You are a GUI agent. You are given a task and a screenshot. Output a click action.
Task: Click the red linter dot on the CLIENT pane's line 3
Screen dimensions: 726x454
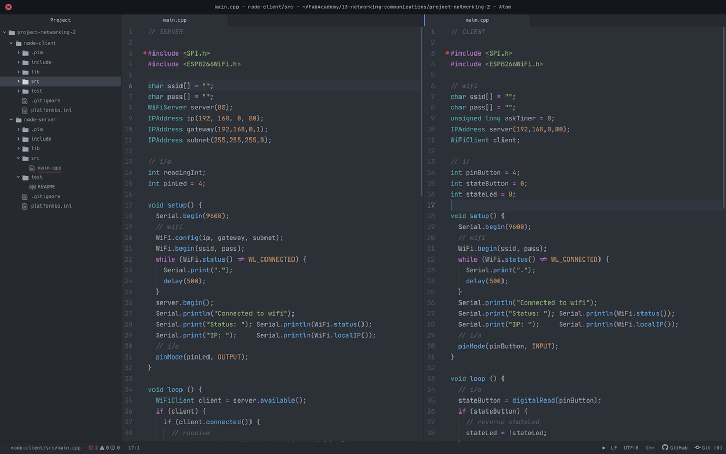pyautogui.click(x=447, y=53)
